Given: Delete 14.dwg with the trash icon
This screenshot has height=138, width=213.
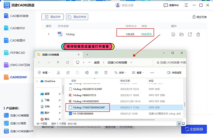Looking at the screenshot, I should 198,34.
